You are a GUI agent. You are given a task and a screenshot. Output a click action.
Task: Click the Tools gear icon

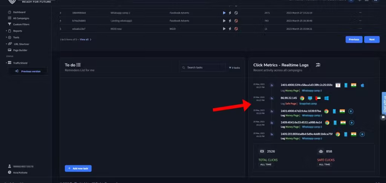coord(9,37)
